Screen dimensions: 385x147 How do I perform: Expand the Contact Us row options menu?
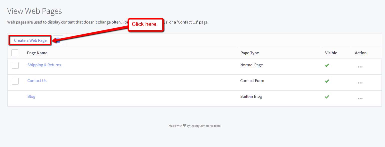[x=360, y=82]
